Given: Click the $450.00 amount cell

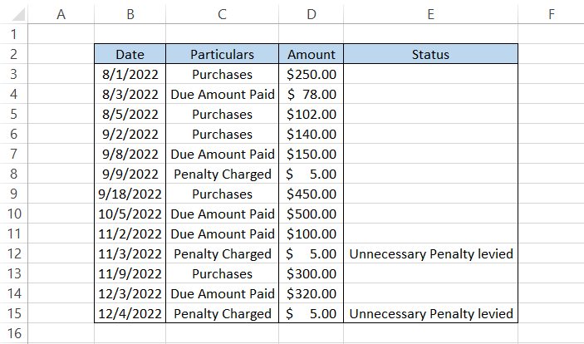Looking at the screenshot, I should (312, 194).
